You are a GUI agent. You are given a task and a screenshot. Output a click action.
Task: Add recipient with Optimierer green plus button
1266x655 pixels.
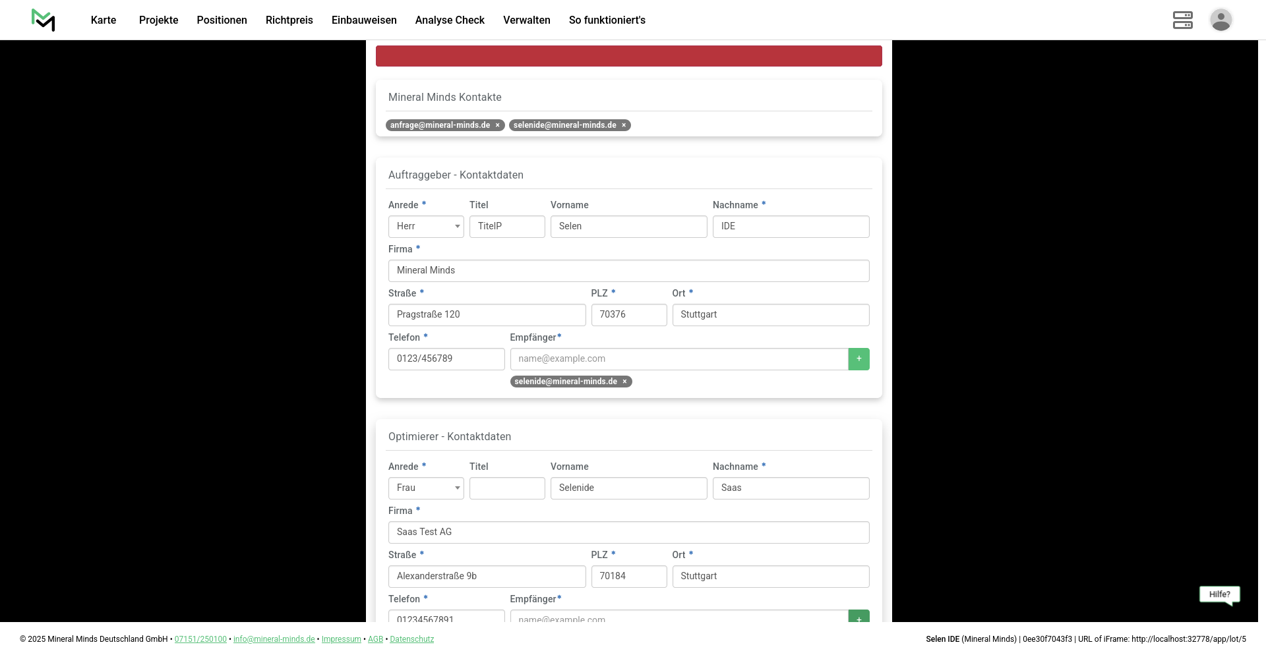859,617
